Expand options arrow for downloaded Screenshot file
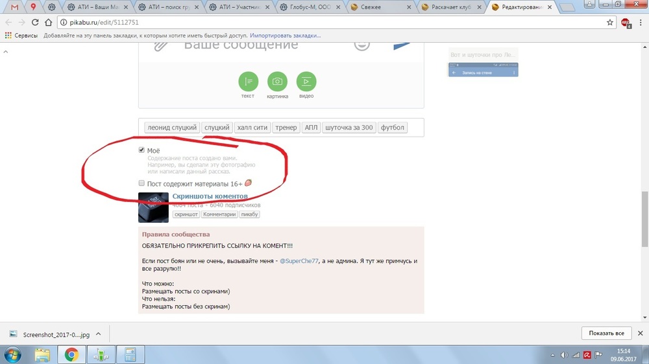 pyautogui.click(x=99, y=334)
